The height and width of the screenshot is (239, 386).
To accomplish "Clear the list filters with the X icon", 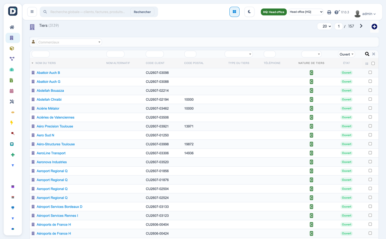I will [374, 54].
